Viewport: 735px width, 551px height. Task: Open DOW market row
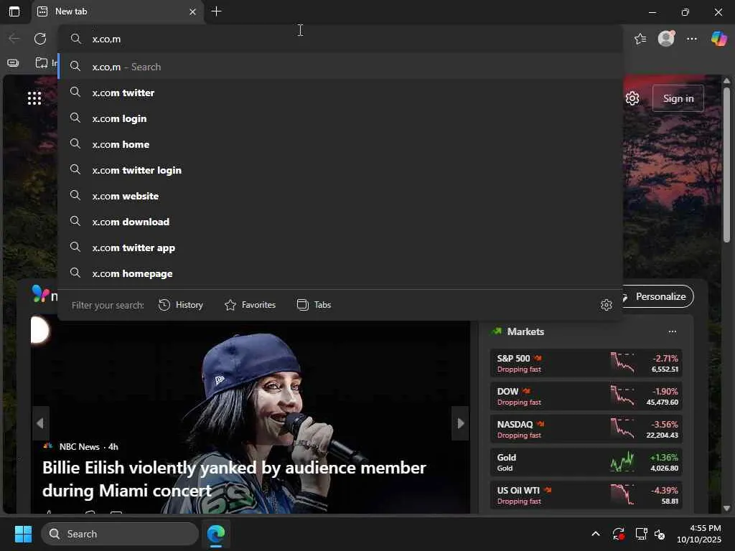tap(586, 396)
